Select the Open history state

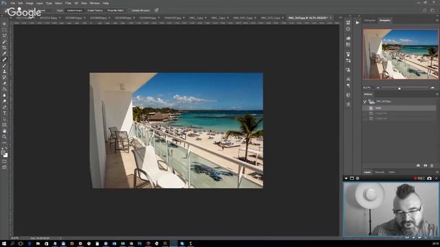(399, 108)
